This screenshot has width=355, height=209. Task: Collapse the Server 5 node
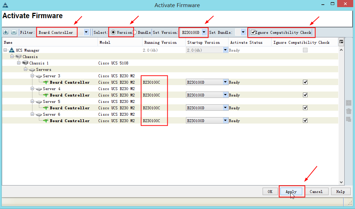tap(32, 101)
